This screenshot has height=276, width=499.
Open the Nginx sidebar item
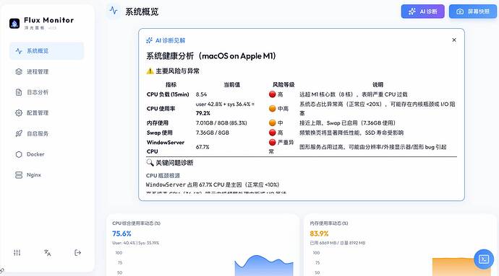(46, 175)
